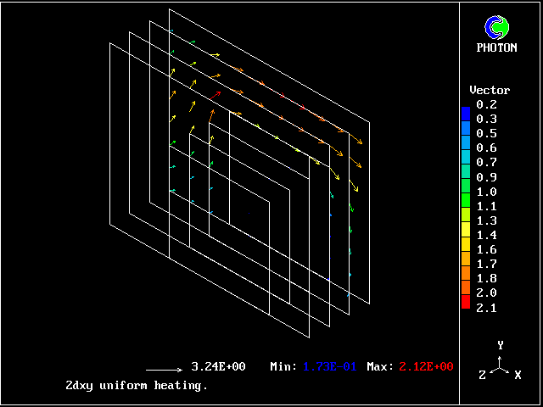Select the yellow 1.4 legend color block

(x=465, y=235)
